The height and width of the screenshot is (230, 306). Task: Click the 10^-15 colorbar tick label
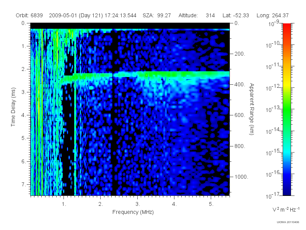pos(273,153)
